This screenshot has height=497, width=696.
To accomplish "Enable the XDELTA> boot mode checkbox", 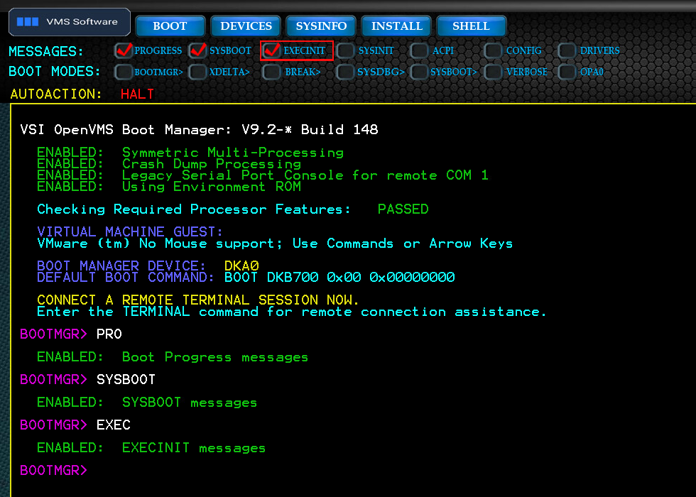I will point(197,72).
